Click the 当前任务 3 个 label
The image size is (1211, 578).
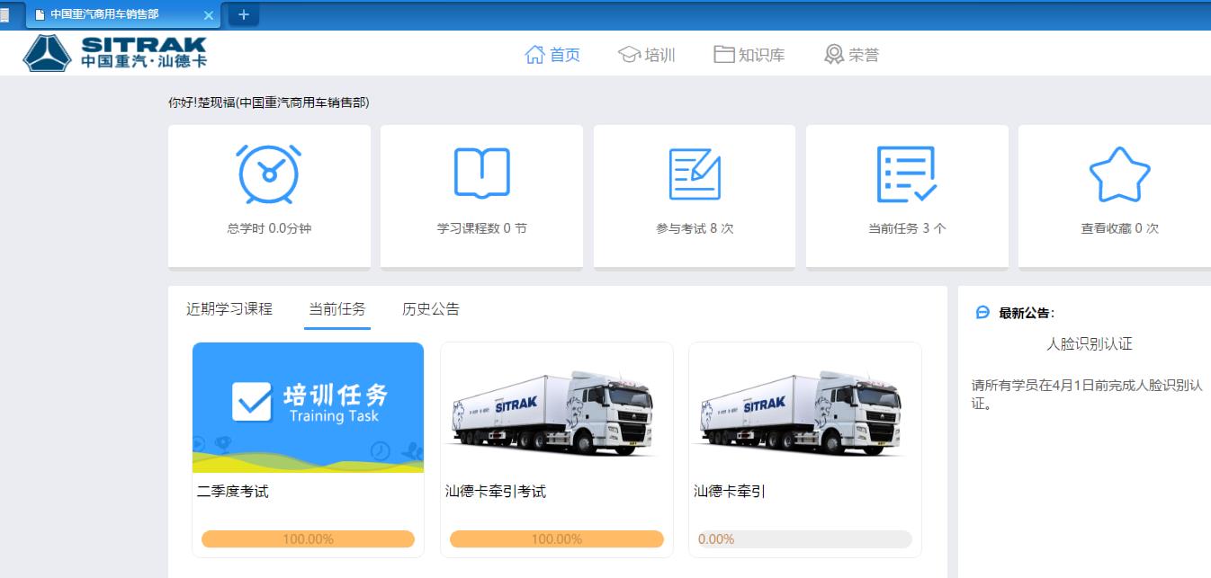pos(907,228)
